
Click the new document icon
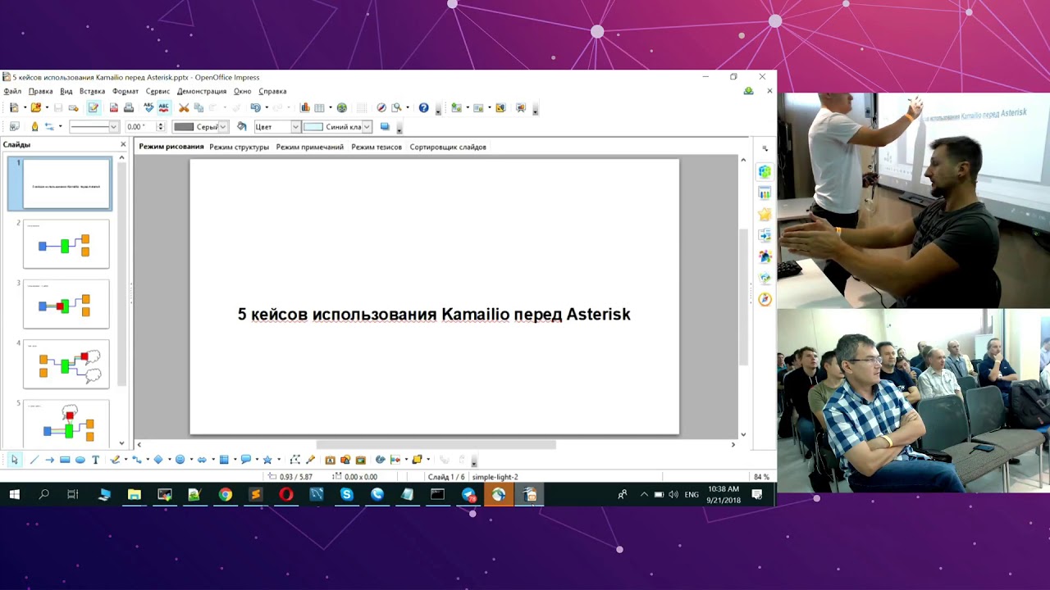point(14,107)
